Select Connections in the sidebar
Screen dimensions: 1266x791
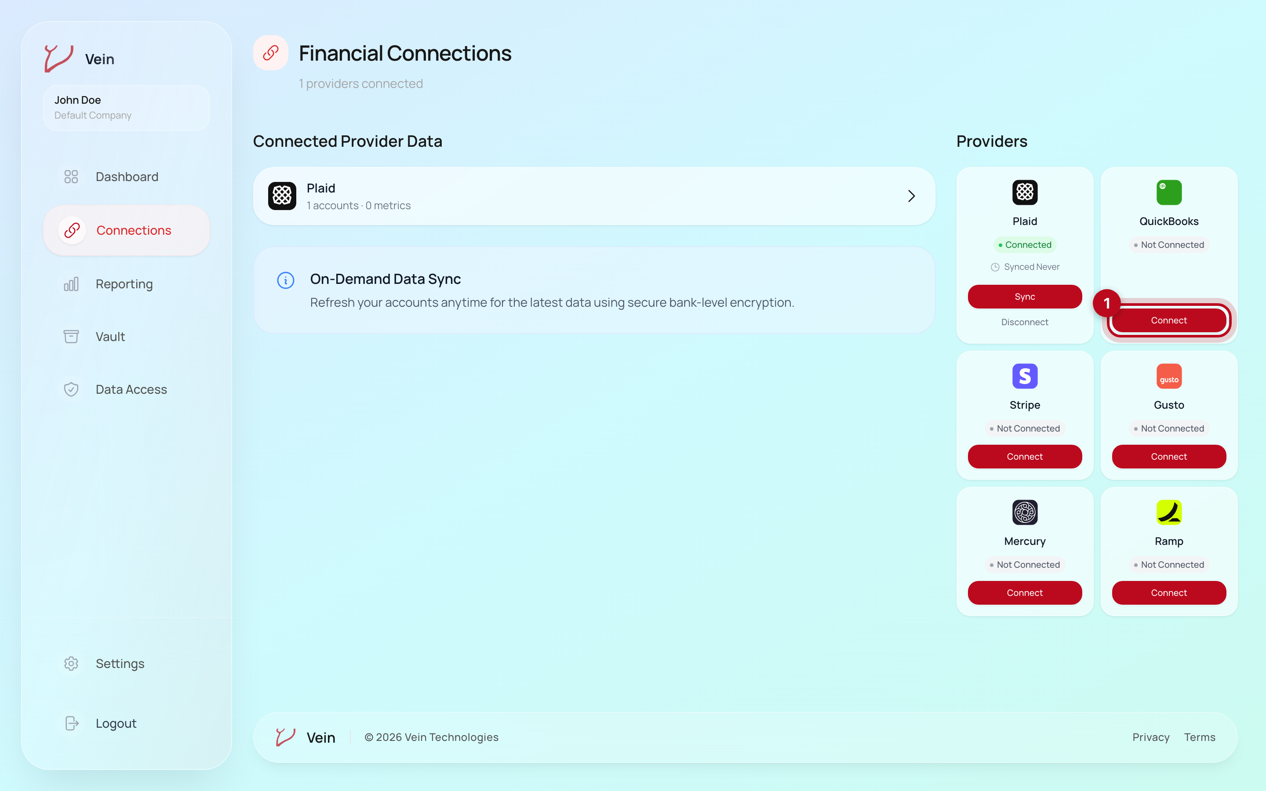point(127,230)
